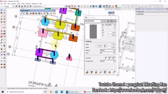This screenshot has height=94, width=168.
Task: Click Measurements input box
Action: pos(55,6)
